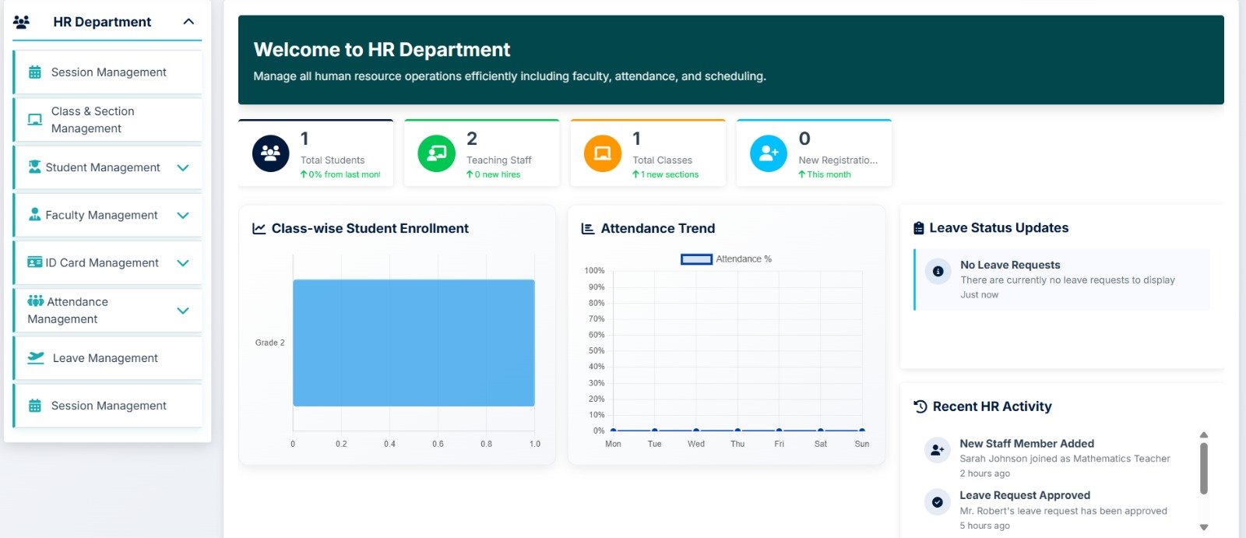The image size is (1246, 538).
Task: Open the Leave Management menu item
Action: (108, 358)
